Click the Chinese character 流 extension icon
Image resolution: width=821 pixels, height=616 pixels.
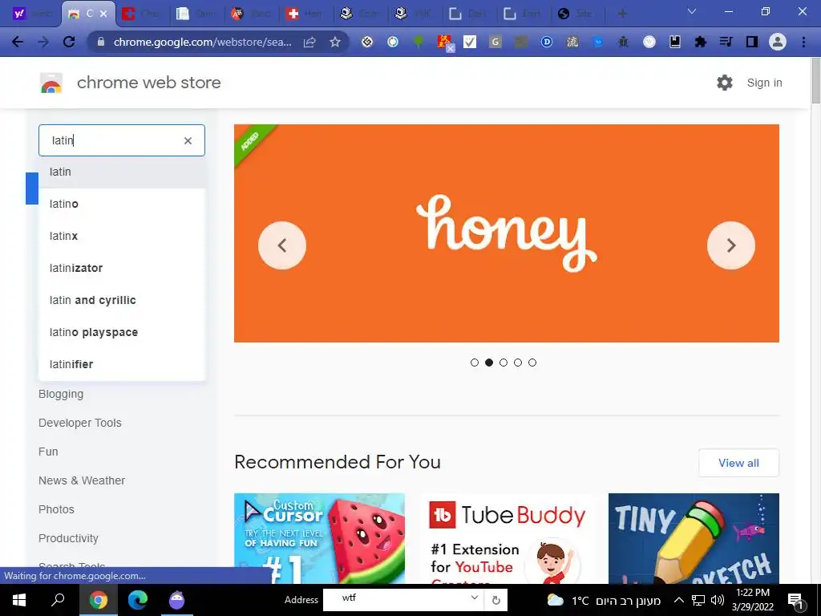[x=572, y=42]
